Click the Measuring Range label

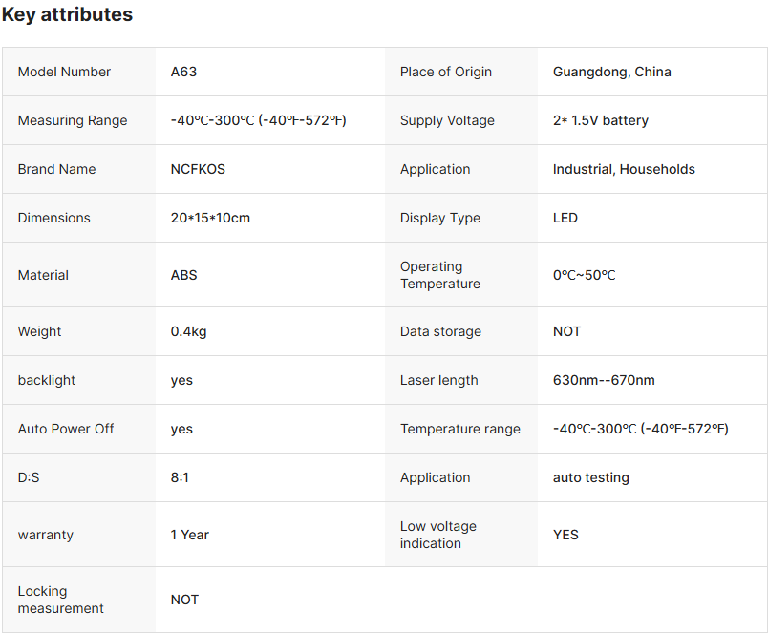coord(73,120)
